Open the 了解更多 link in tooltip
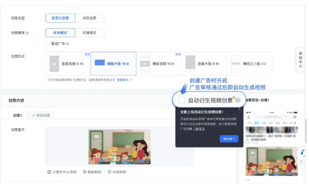309x191 pixels. pos(199,129)
